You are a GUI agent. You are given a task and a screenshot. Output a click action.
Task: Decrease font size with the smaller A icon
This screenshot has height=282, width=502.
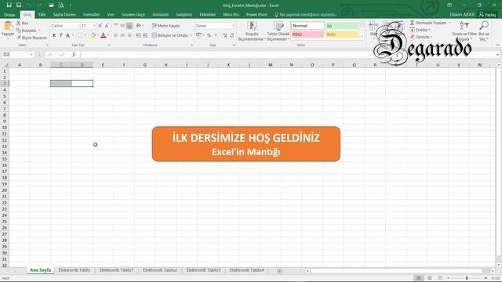107,26
